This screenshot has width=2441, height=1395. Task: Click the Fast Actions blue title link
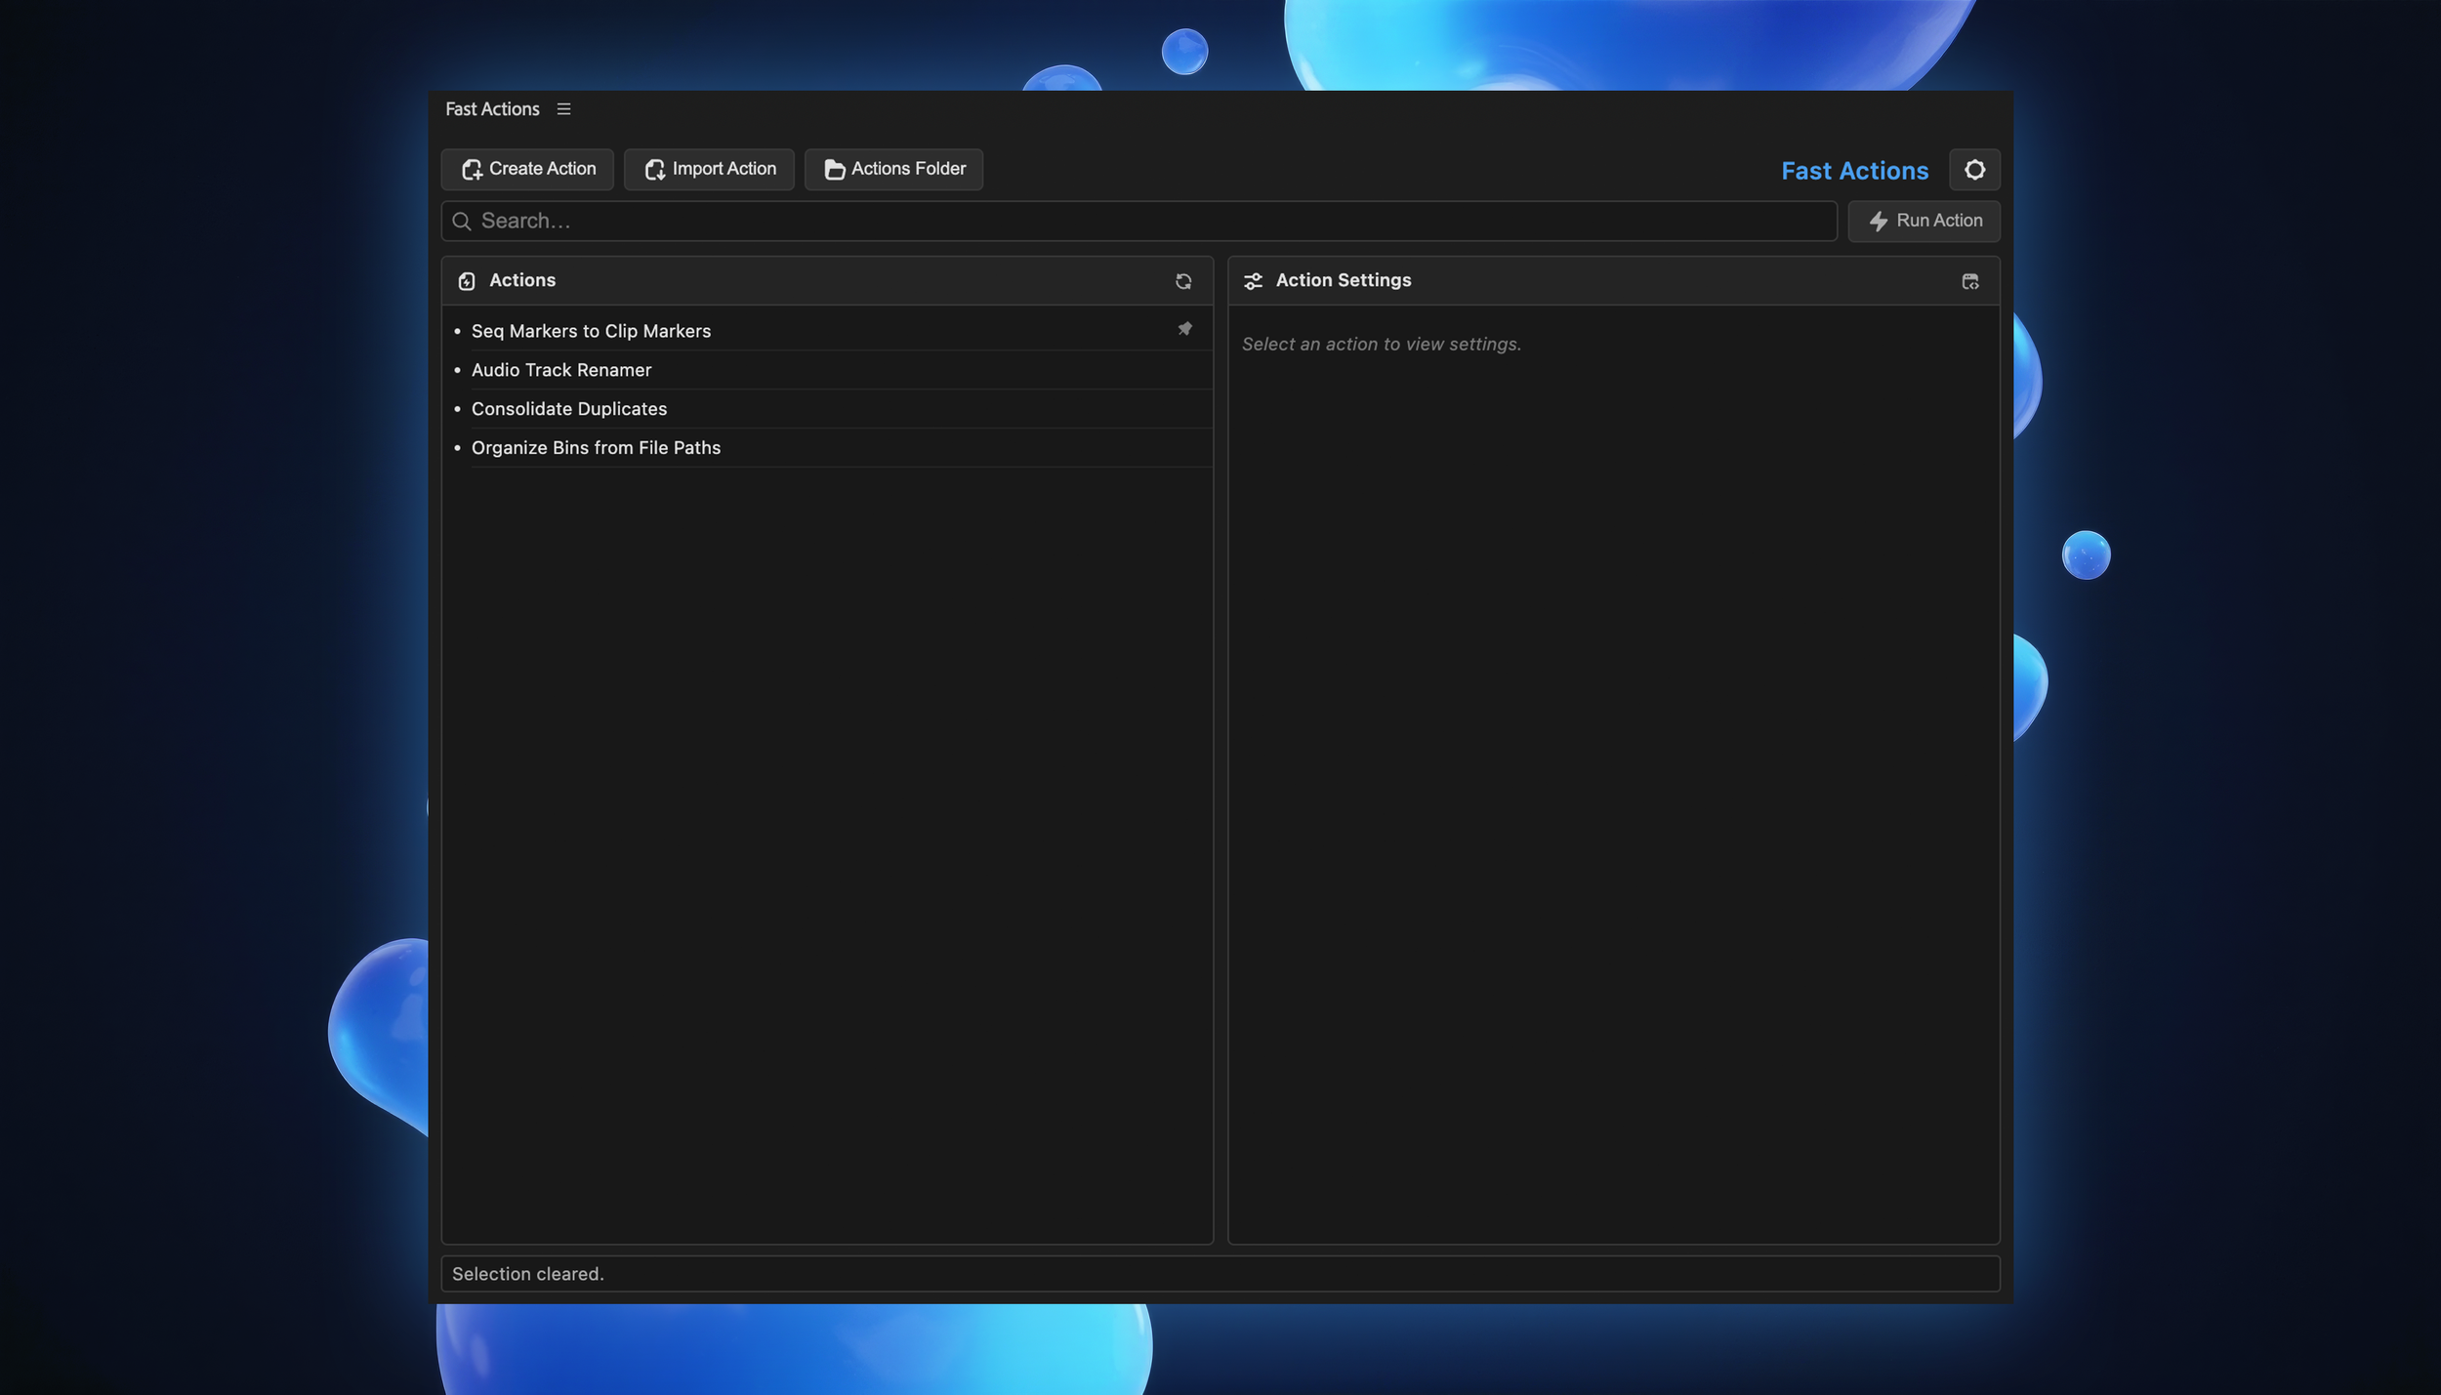coord(1854,171)
